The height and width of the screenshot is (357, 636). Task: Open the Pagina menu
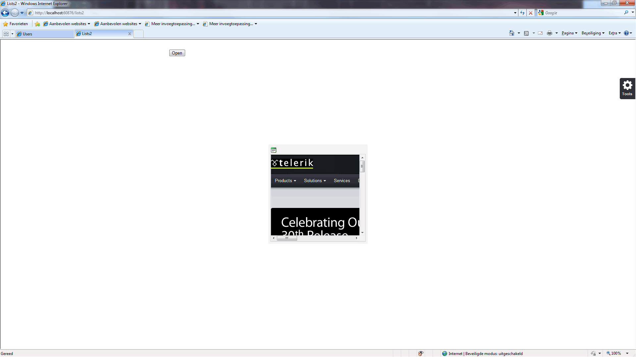coord(569,33)
